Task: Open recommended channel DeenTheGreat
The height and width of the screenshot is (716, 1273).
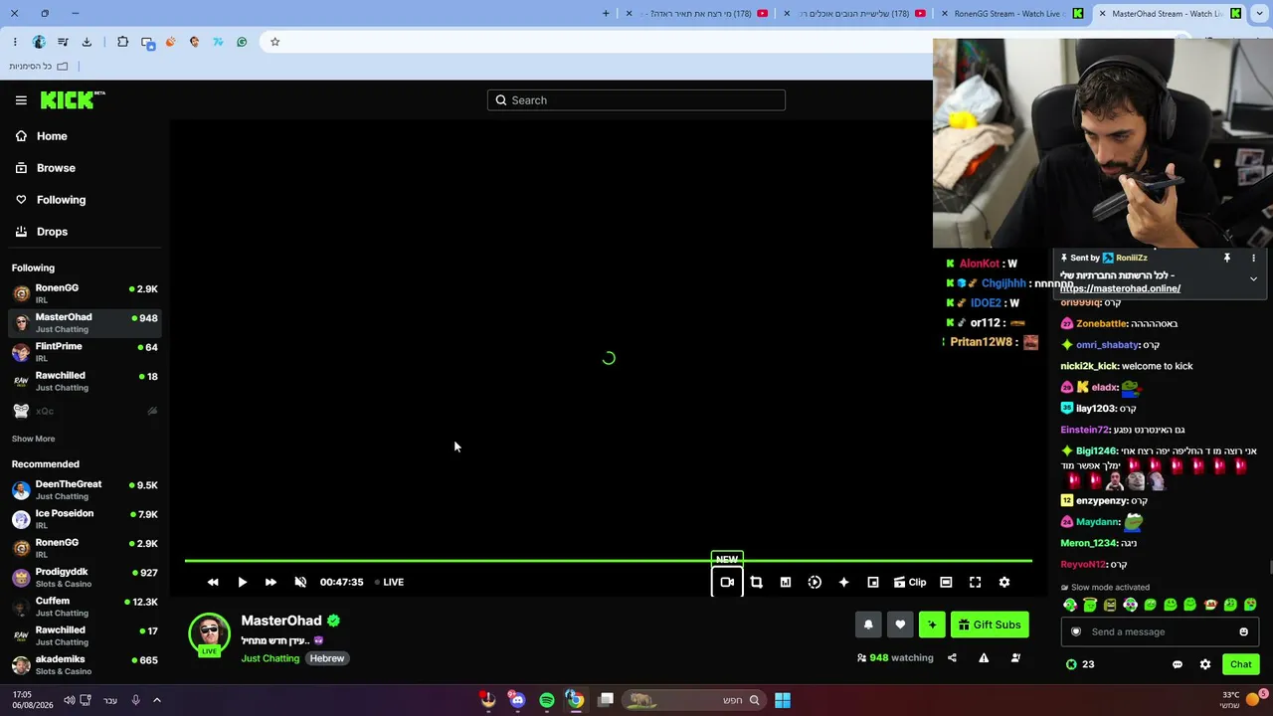Action: coord(85,490)
